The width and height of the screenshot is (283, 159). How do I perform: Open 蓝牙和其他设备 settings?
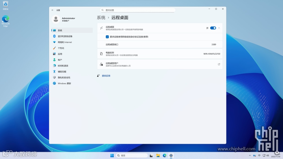pyautogui.click(x=72, y=36)
